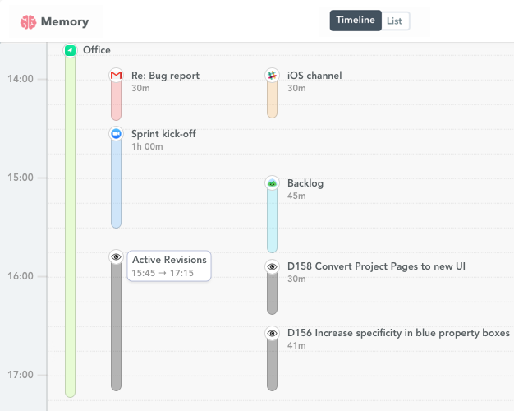Click the eye icon for Active Revisions
This screenshot has width=514, height=411.
tap(116, 256)
